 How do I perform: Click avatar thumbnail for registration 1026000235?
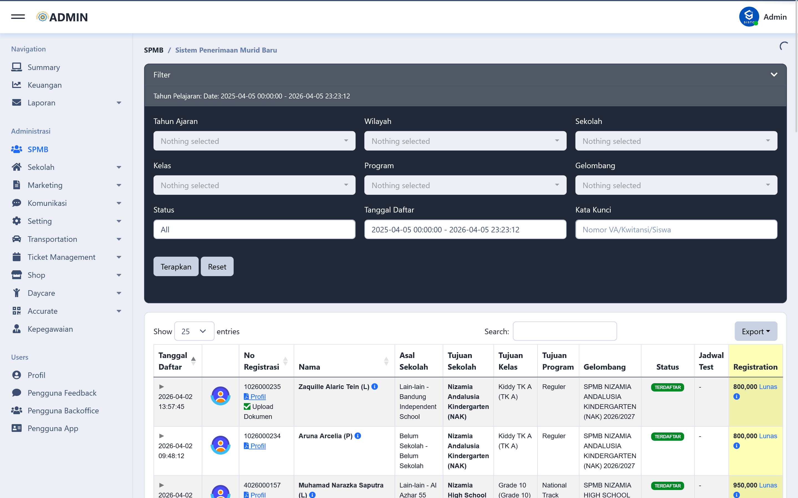coord(221,396)
